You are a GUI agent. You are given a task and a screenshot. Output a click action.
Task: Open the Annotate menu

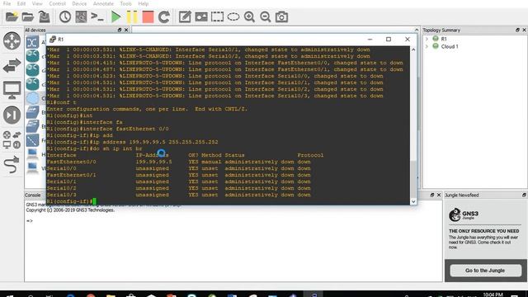103,3
